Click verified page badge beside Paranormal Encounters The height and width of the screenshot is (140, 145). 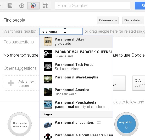click(x=99, y=122)
